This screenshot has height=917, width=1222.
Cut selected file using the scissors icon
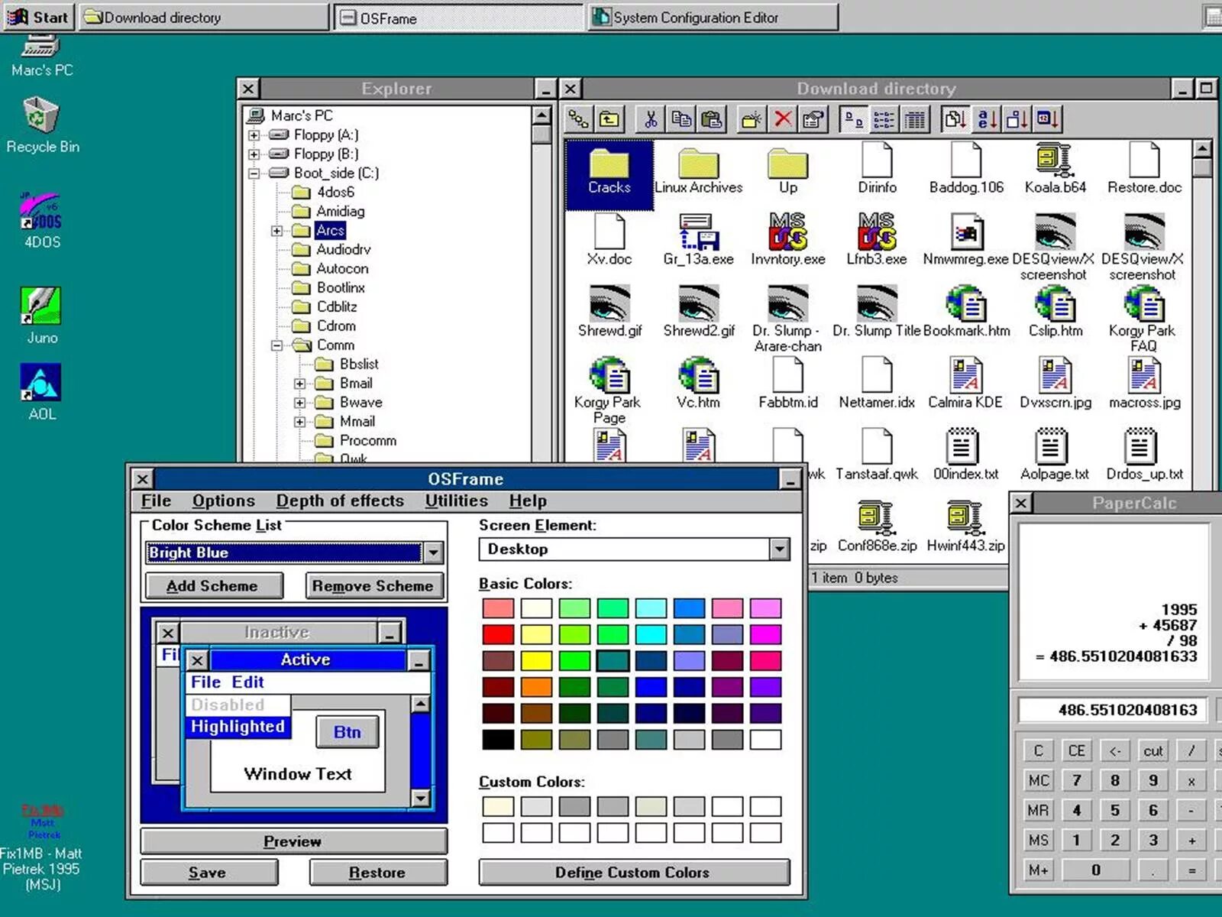(651, 119)
